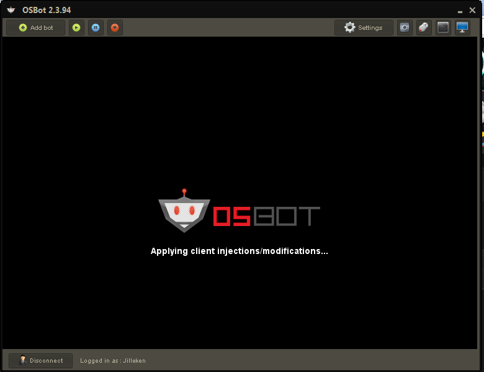Click the 'Applying client injections/modifications...' message
Image resolution: width=484 pixels, height=372 pixels.
240,251
